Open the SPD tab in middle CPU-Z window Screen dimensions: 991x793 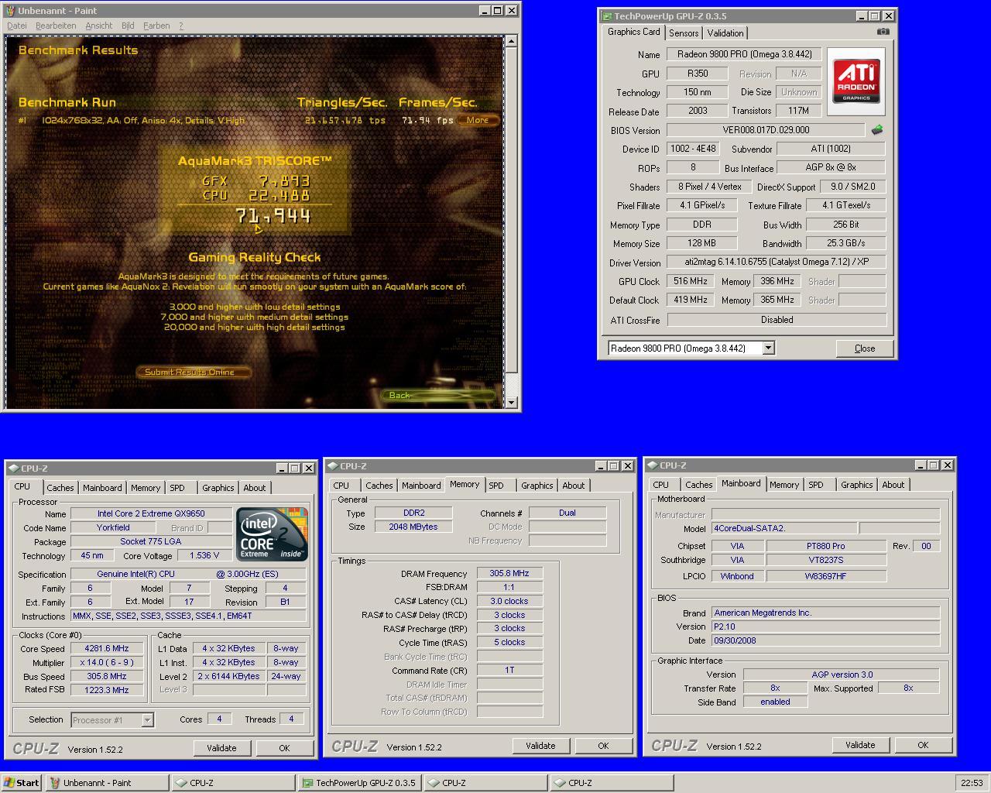tap(496, 486)
